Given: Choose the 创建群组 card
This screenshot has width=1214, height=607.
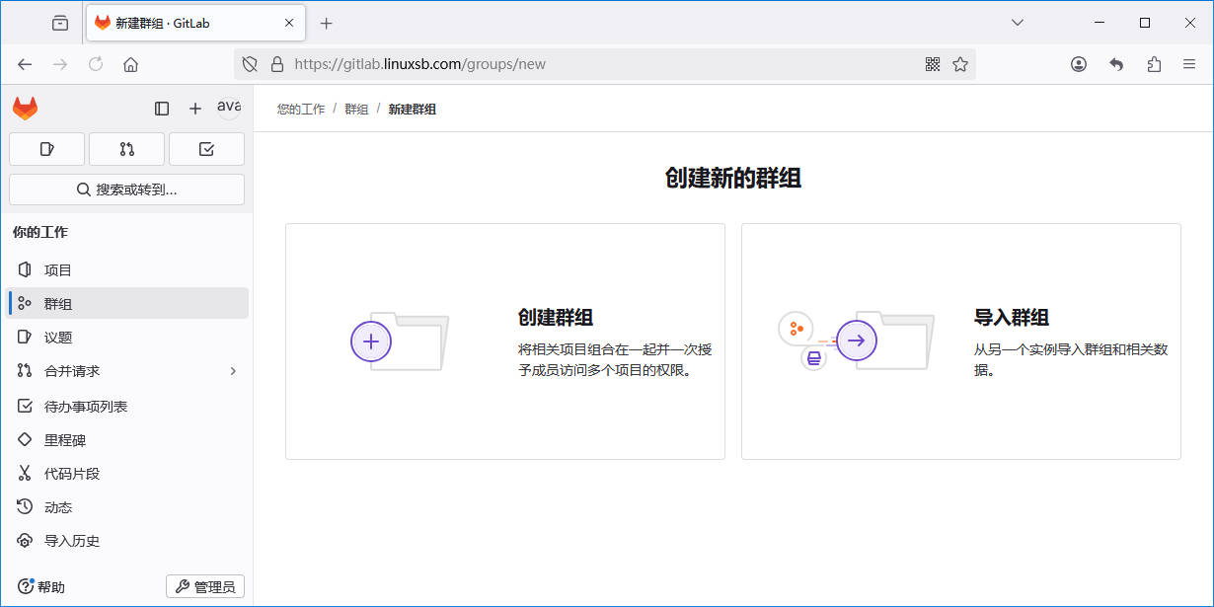Looking at the screenshot, I should [x=504, y=341].
